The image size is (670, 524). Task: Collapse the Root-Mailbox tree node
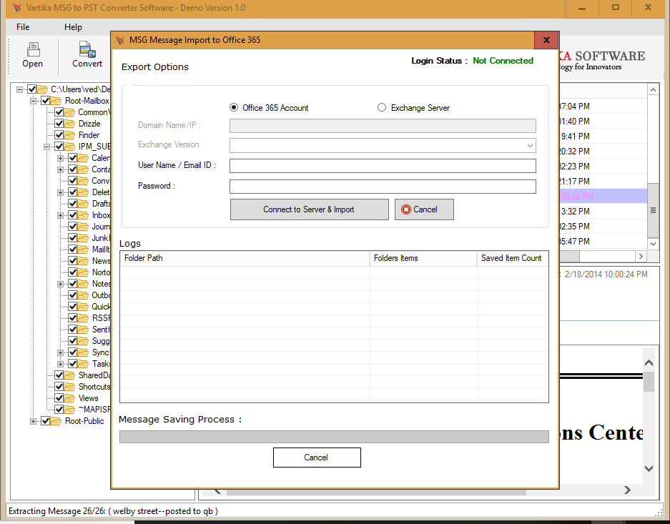tap(34, 102)
